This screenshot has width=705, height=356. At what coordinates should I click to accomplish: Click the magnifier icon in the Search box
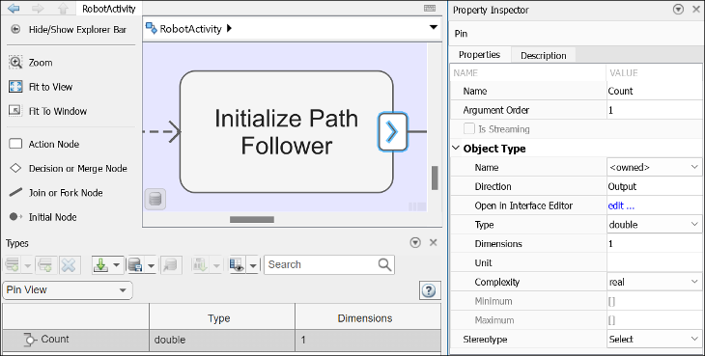click(x=384, y=264)
